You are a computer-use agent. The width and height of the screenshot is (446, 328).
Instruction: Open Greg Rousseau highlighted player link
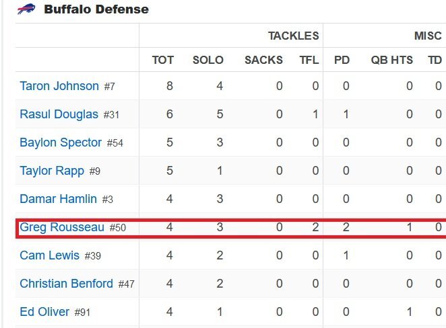62,227
